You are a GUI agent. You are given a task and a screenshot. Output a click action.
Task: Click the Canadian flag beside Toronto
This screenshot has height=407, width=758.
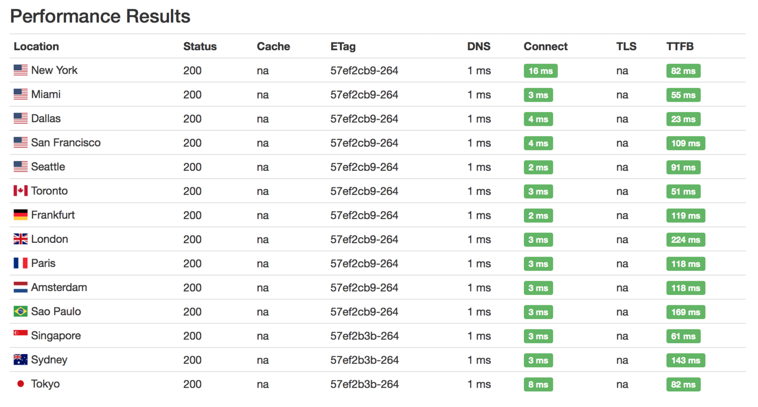point(20,191)
